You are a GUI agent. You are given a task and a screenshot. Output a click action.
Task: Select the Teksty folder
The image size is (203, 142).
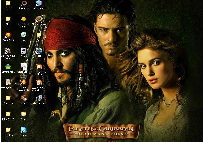24,114
